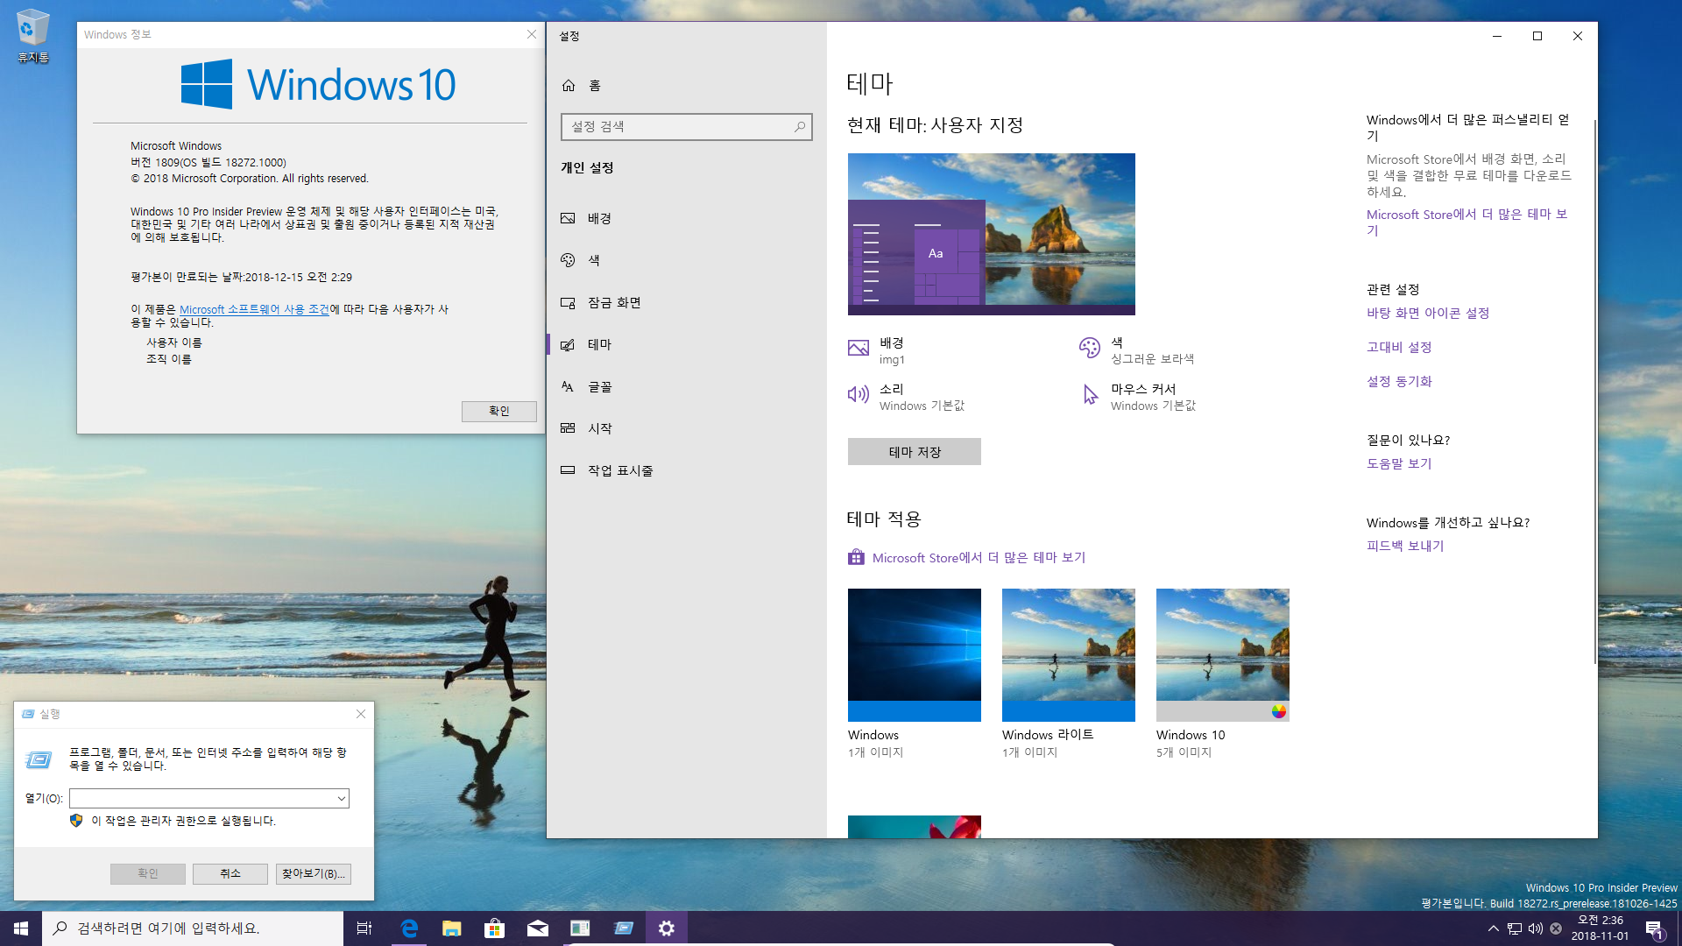1682x946 pixels.
Task: Open the 도움말 보기 help link
Action: 1399,463
